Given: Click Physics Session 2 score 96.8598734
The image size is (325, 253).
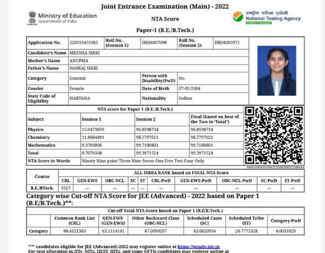Looking at the screenshot, I should (x=147, y=130).
